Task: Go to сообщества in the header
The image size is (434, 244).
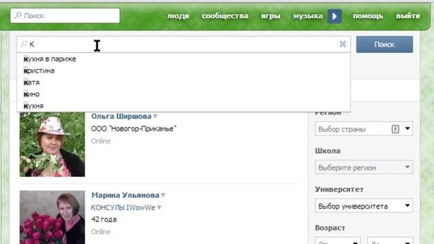Action: click(x=224, y=16)
